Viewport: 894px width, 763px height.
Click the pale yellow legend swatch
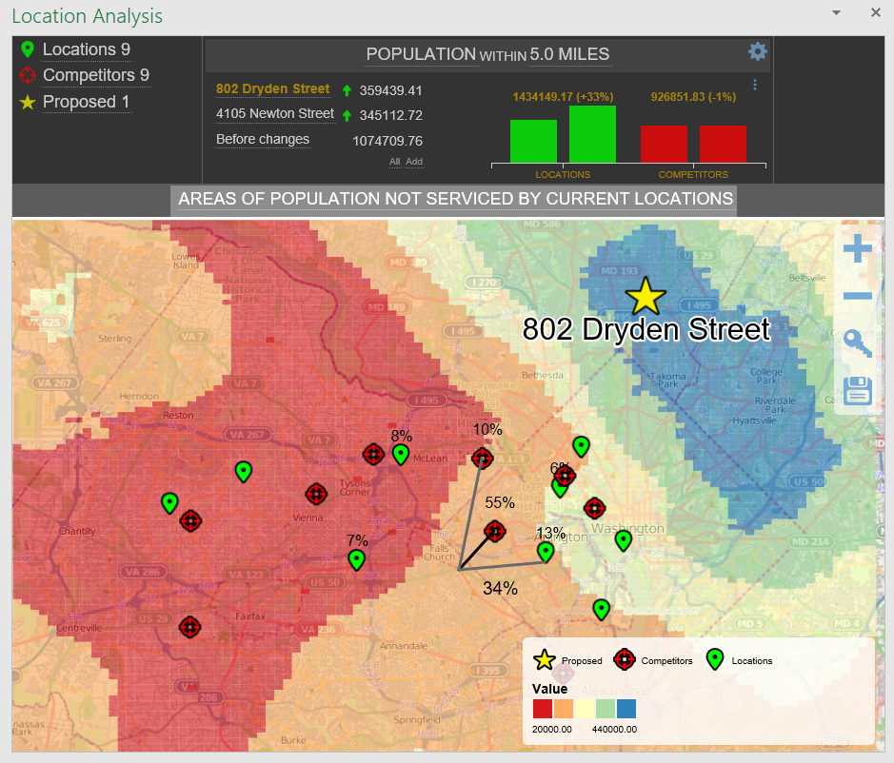point(585,709)
